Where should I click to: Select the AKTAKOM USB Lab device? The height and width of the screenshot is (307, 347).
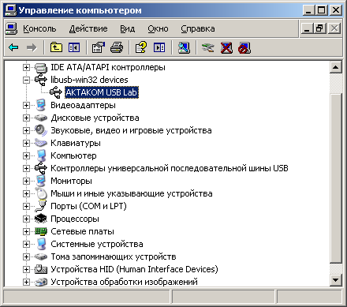point(102,92)
